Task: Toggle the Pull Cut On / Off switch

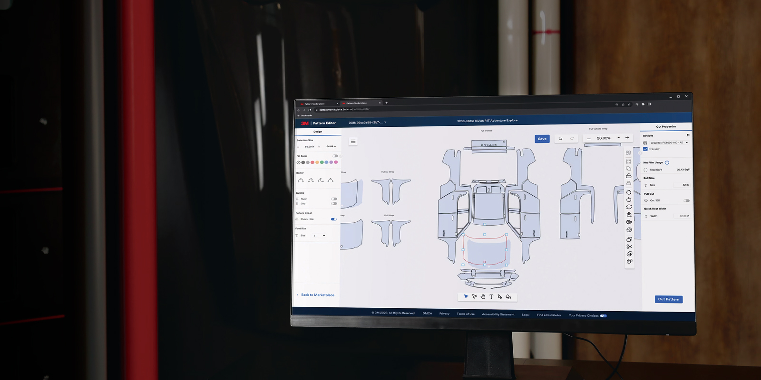Action: [686, 200]
